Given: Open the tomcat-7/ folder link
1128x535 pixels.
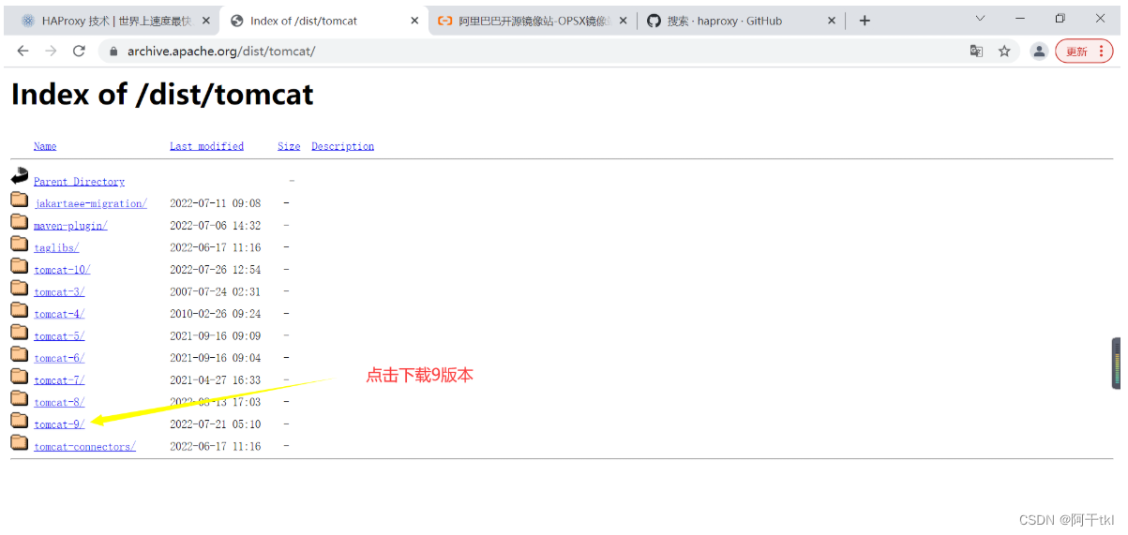Looking at the screenshot, I should (59, 381).
